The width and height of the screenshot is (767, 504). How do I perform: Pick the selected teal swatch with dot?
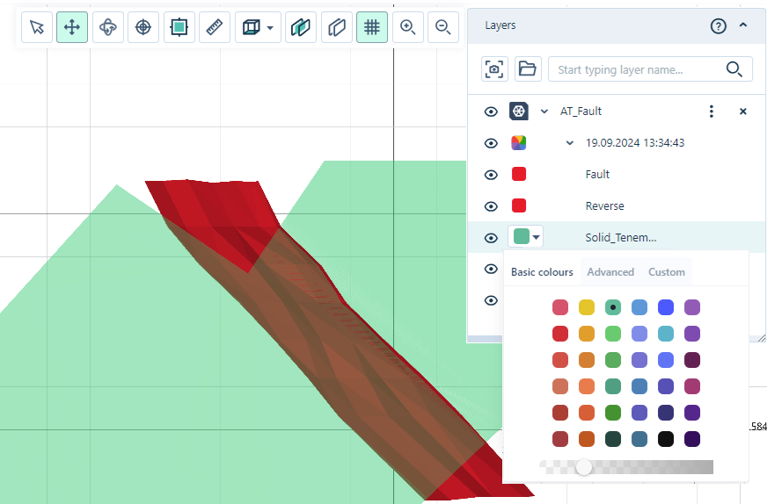coord(613,307)
